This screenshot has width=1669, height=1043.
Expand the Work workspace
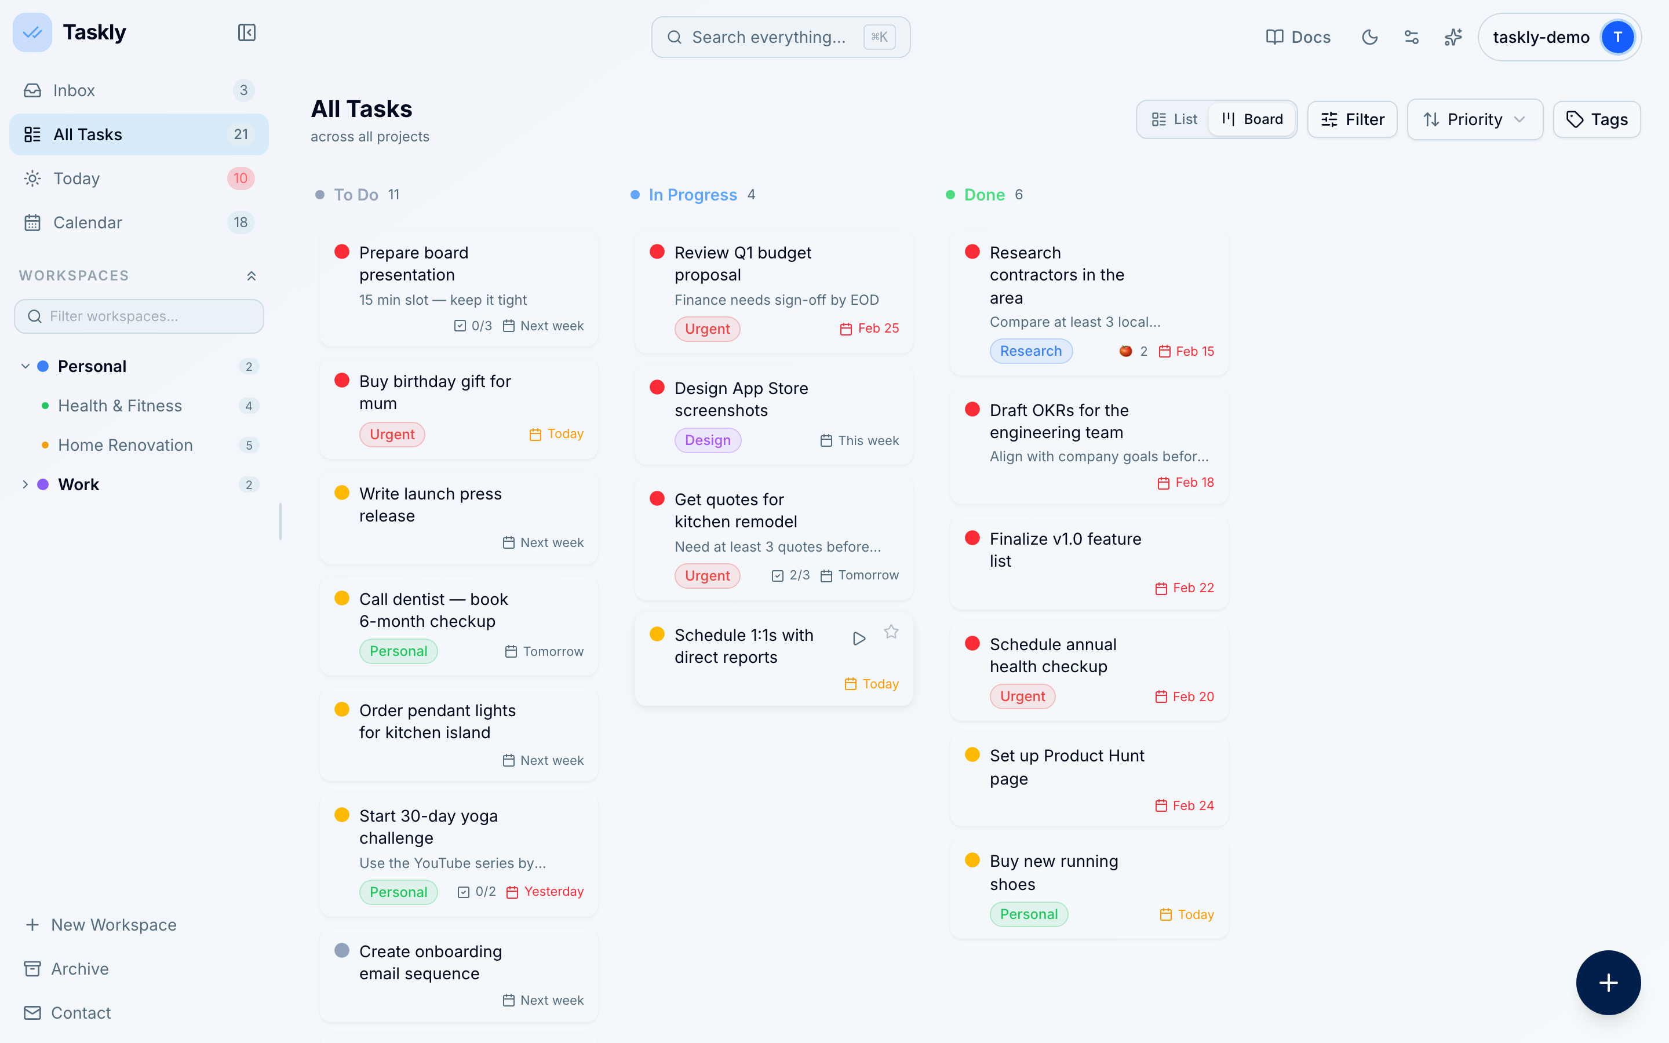[x=25, y=484]
